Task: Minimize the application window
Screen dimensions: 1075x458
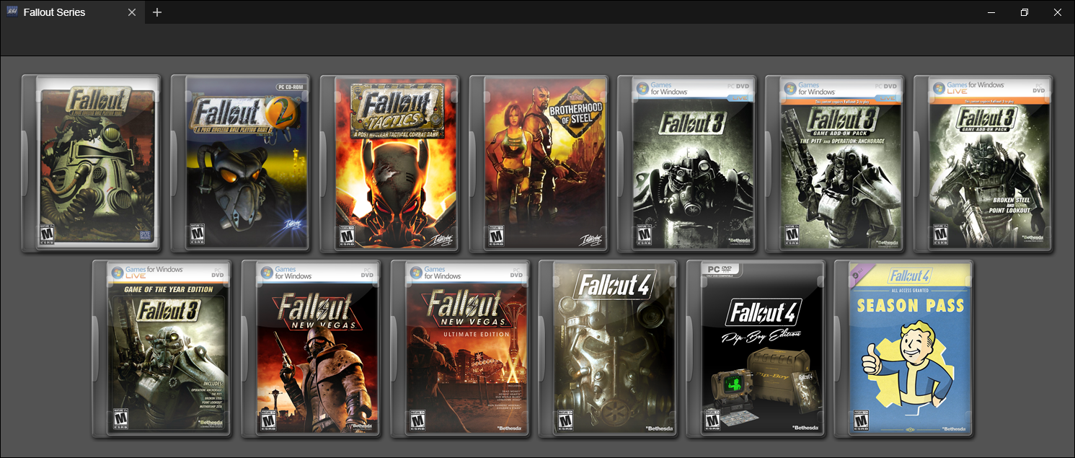Action: (992, 12)
